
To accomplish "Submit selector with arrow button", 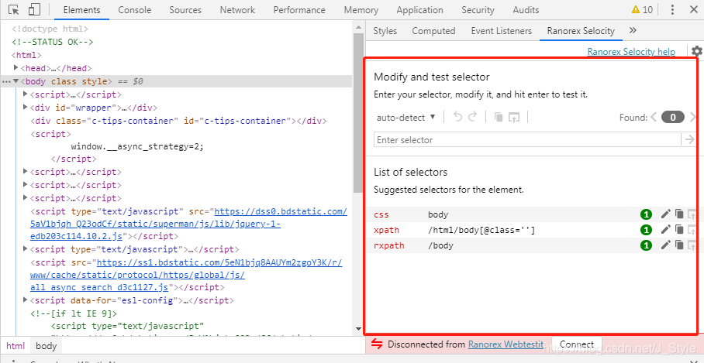I will pos(689,139).
